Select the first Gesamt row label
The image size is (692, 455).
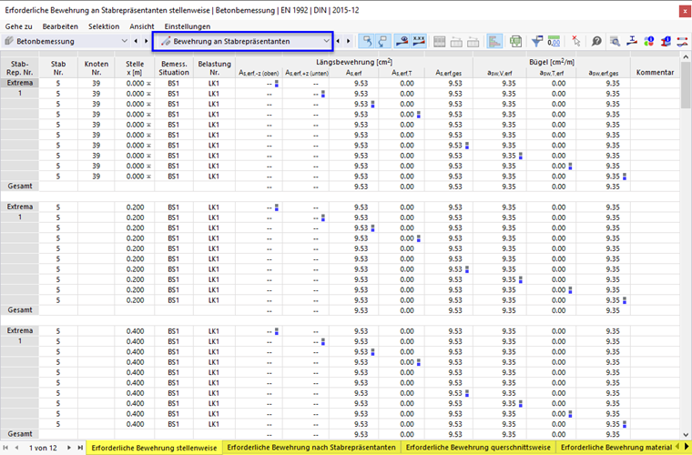pos(20,186)
